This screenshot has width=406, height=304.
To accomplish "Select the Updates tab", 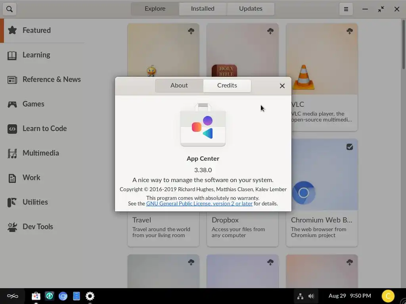I will pos(251,9).
